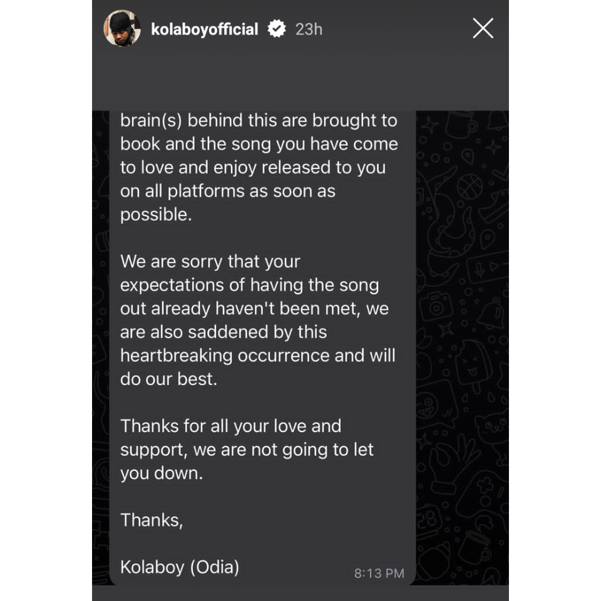
Task: Close the story with the X icon
Action: point(483,29)
